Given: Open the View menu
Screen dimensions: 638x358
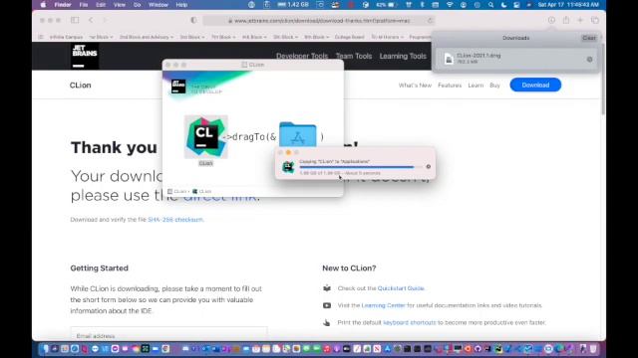Looking at the screenshot, I should [x=120, y=5].
